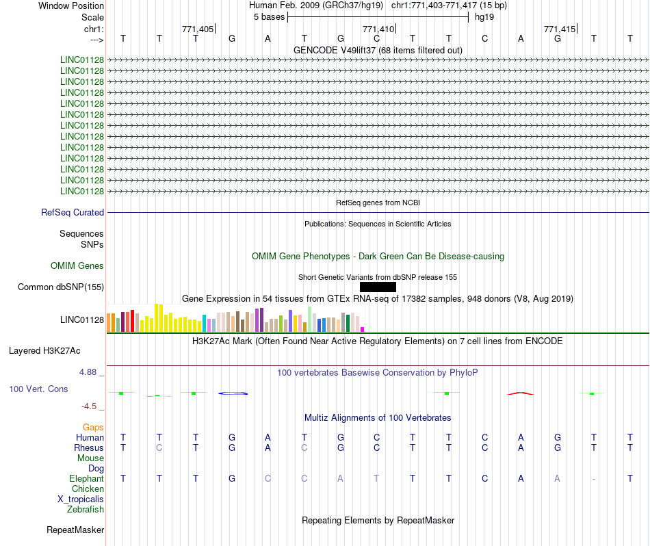Click the 'RefSeq genes from NCBI' heading
The image size is (650, 546).
click(378, 203)
